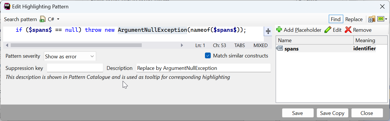
Task: Close the Edit Highlighting Pattern dialog window
Action: click(382, 6)
